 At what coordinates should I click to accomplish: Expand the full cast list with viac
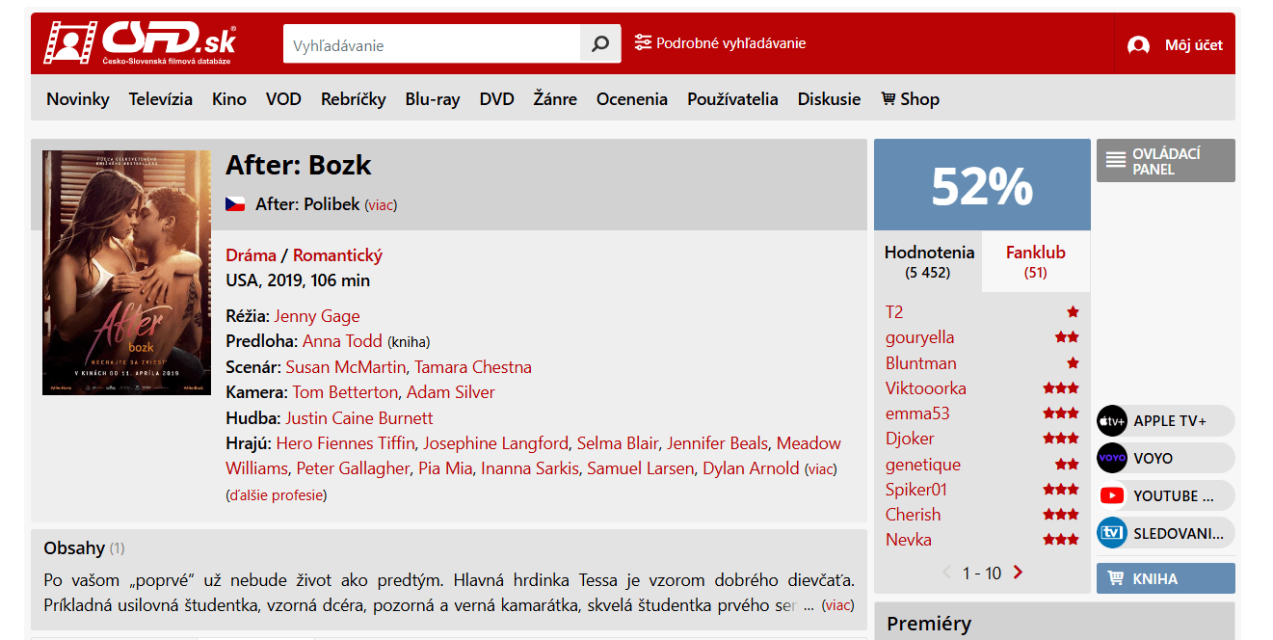point(821,469)
